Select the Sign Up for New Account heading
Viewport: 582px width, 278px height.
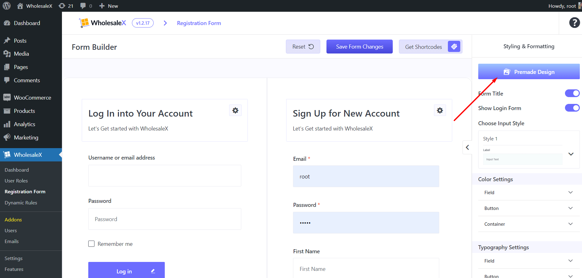(346, 113)
